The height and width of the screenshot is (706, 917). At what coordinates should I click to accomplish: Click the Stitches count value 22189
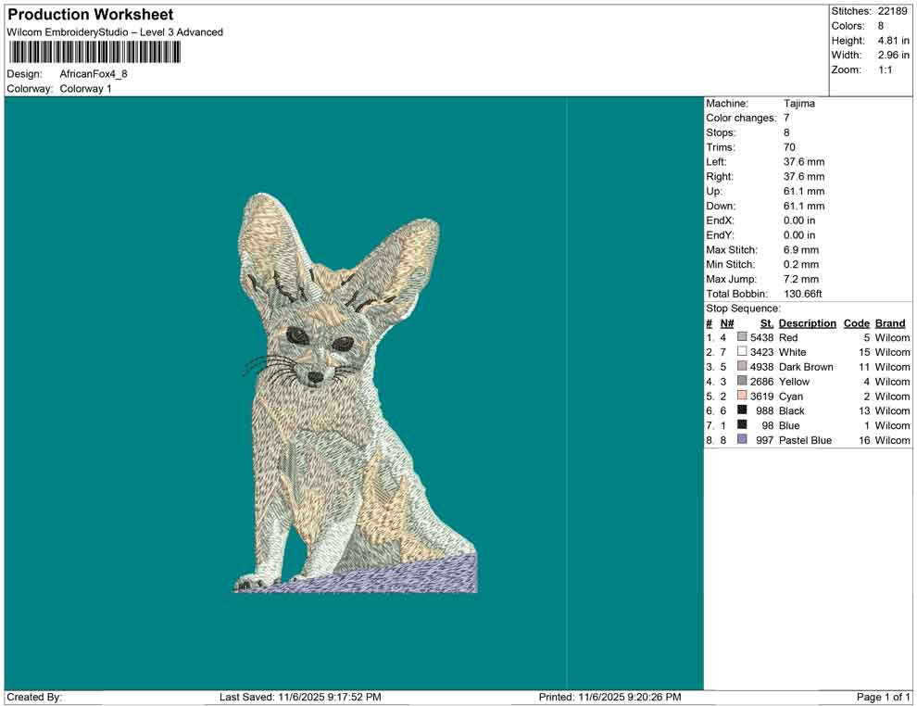tap(895, 11)
